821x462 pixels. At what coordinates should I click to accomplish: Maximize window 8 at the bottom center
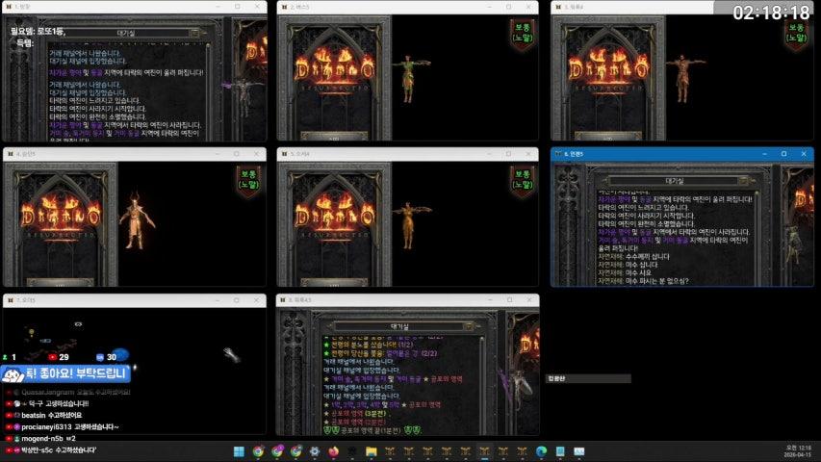[509, 300]
